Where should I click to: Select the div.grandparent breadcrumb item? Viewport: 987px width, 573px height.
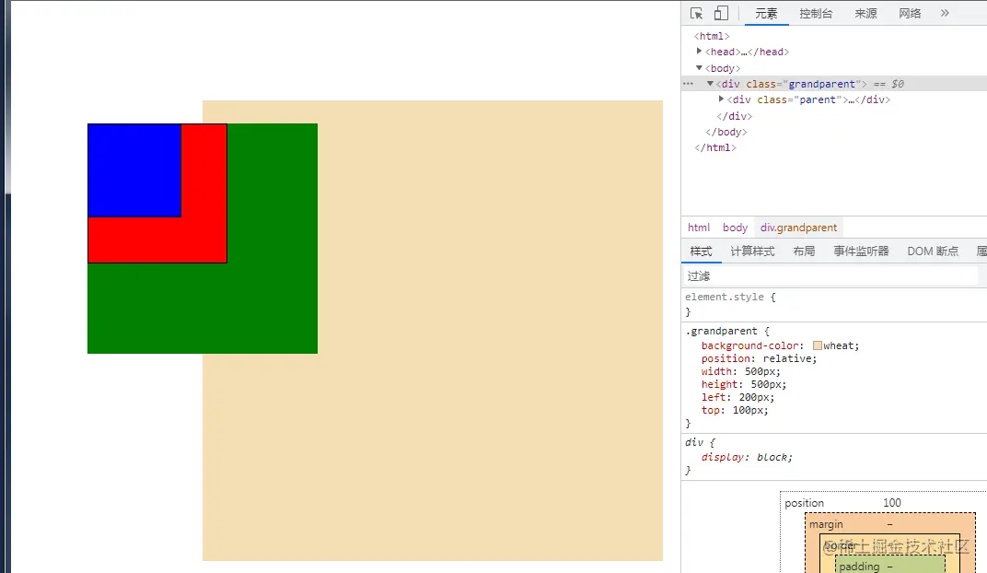click(797, 228)
